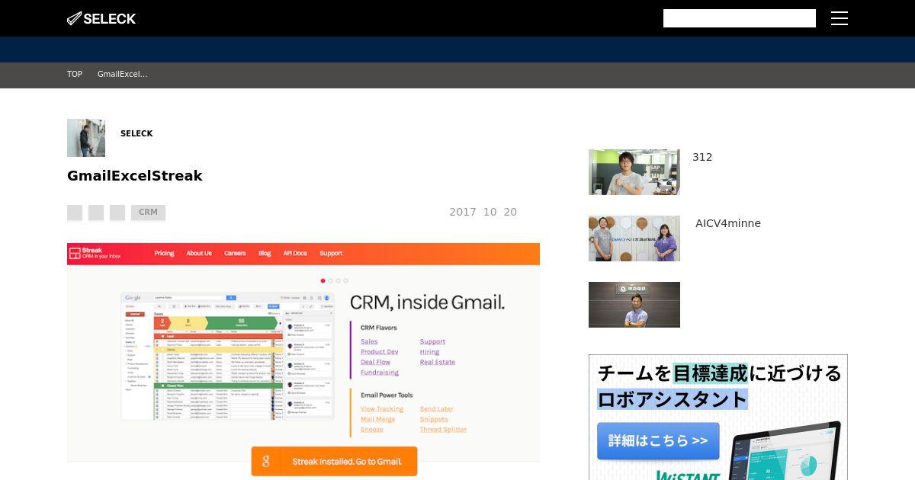Open the third sidebar thumbnail with man in blue
The height and width of the screenshot is (480, 915).
coord(634,305)
